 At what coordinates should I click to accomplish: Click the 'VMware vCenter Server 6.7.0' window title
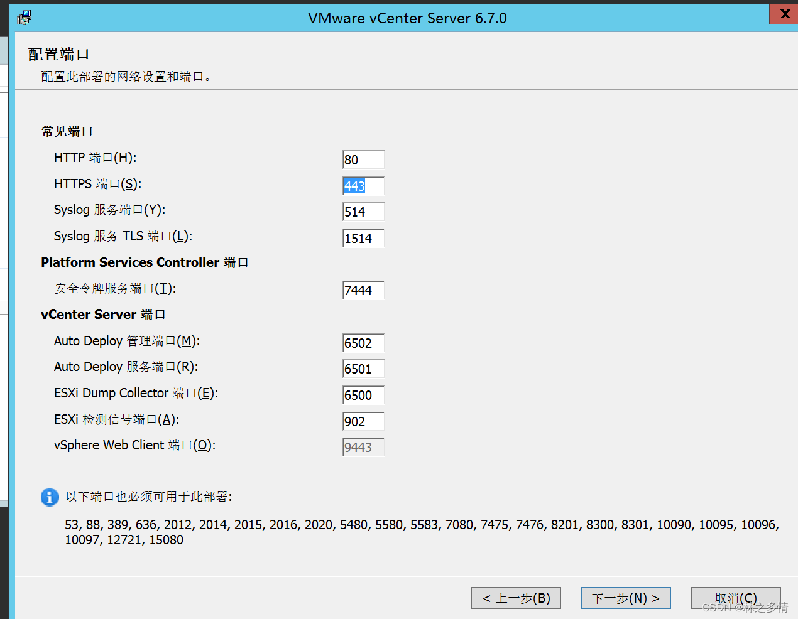pyautogui.click(x=407, y=18)
